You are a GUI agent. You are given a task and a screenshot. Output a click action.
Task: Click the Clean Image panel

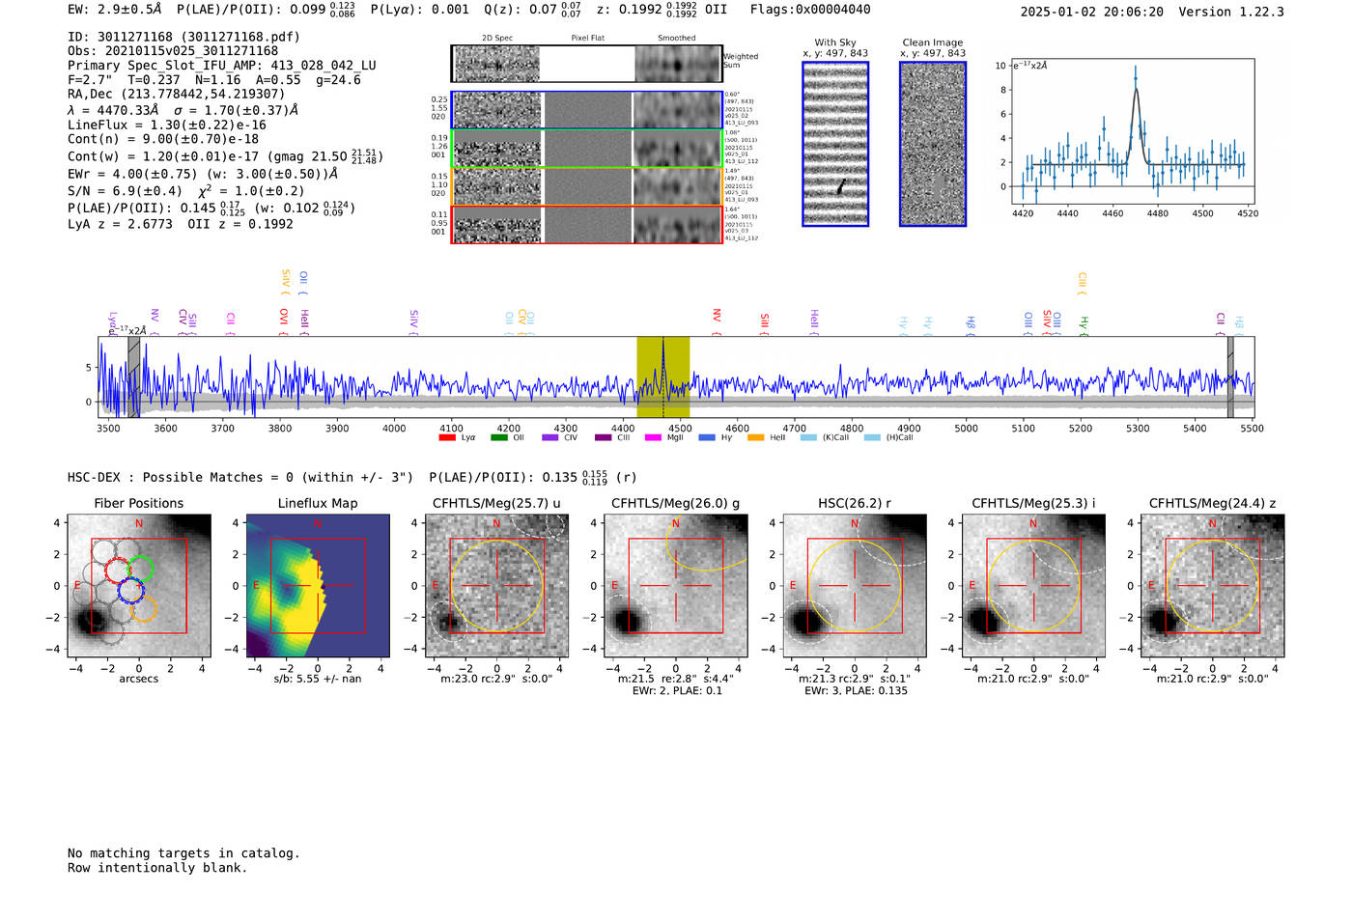pyautogui.click(x=933, y=144)
